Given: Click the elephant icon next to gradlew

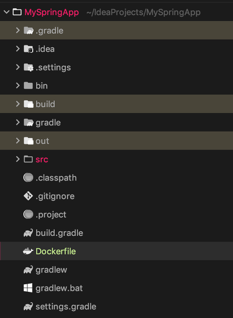Looking at the screenshot, I should (x=28, y=270).
